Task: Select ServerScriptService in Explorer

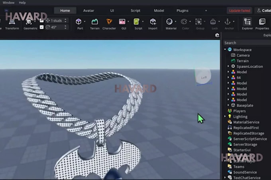Action: click(x=250, y=139)
